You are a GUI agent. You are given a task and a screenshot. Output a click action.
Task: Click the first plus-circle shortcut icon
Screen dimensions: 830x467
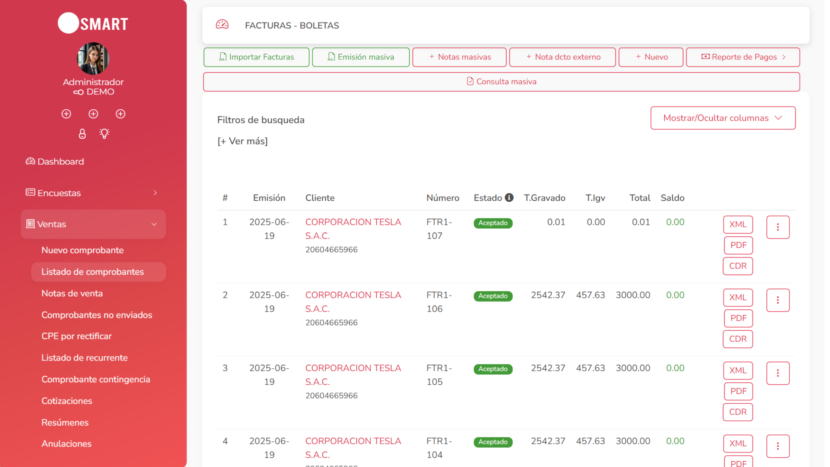[x=66, y=114]
